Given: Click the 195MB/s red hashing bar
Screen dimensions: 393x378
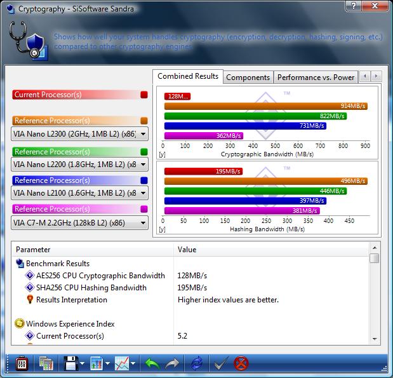Looking at the screenshot, I should click(x=204, y=172).
